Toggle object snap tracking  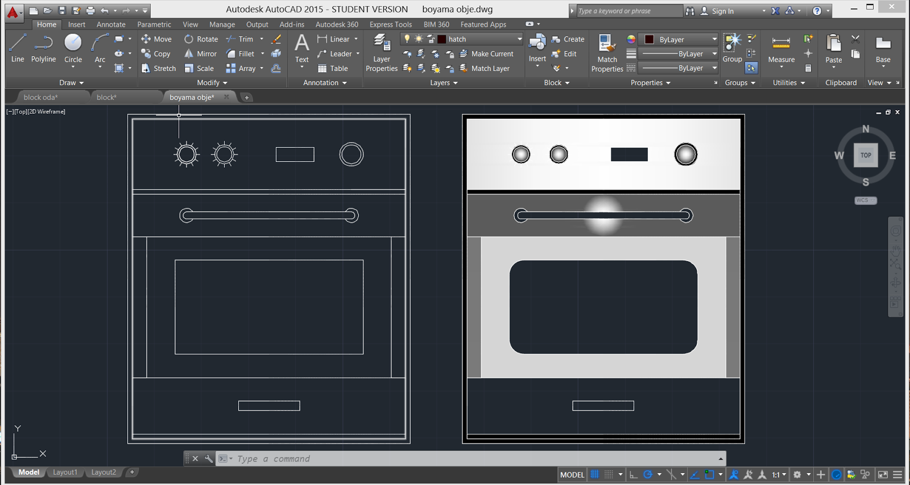click(x=695, y=475)
